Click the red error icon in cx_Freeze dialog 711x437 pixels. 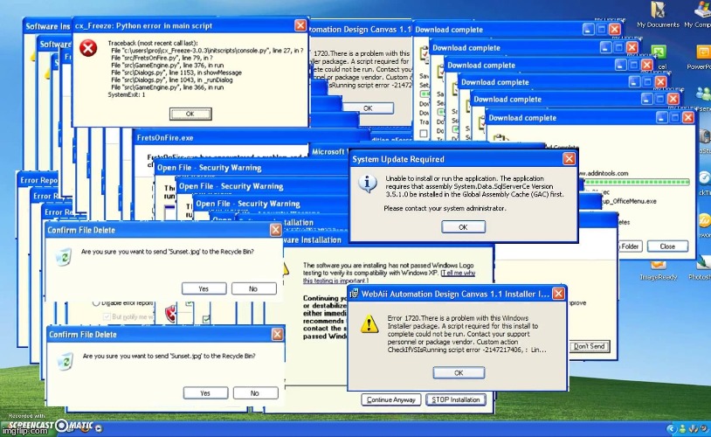click(88, 48)
